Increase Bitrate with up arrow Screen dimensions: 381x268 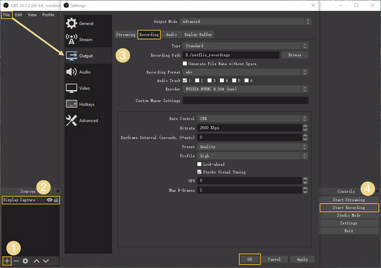coord(305,126)
